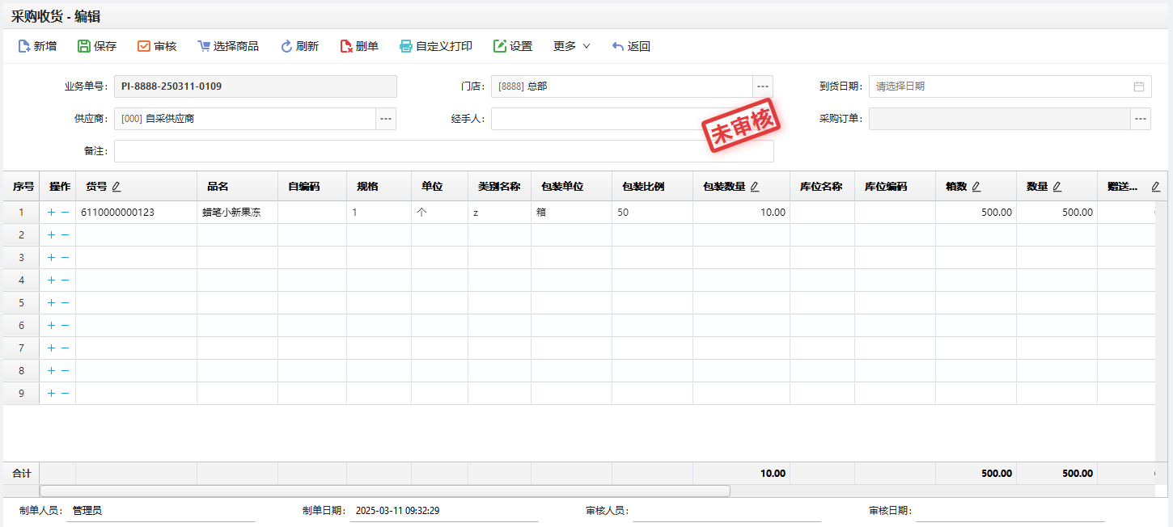Click the 货号 column header edit icon
This screenshot has width=1173, height=527.
(116, 187)
